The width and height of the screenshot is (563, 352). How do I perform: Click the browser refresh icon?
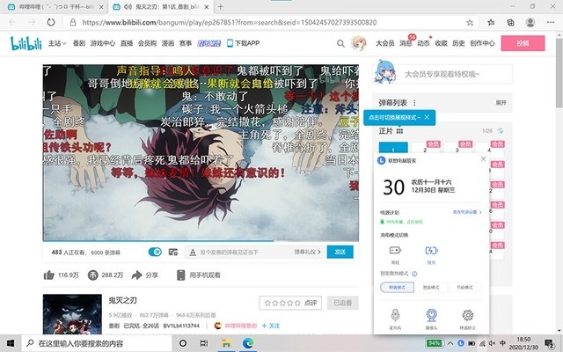[51, 22]
